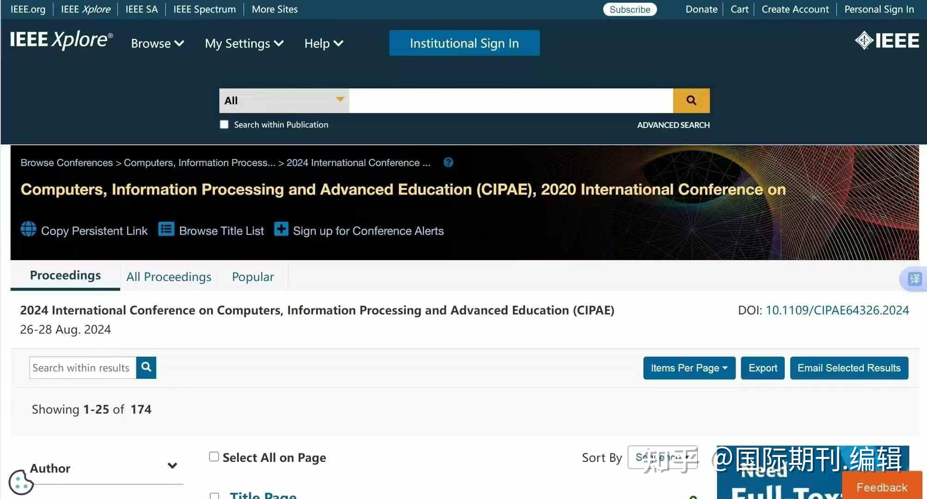Viewport: 927px width, 499px height.
Task: Switch to the All Proceedings tab
Action: (168, 276)
